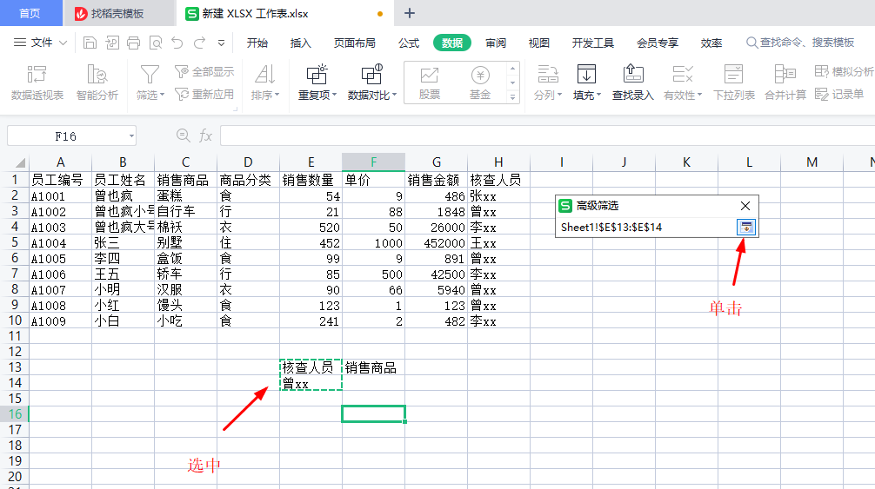Click cell F13 销售商品

[373, 367]
